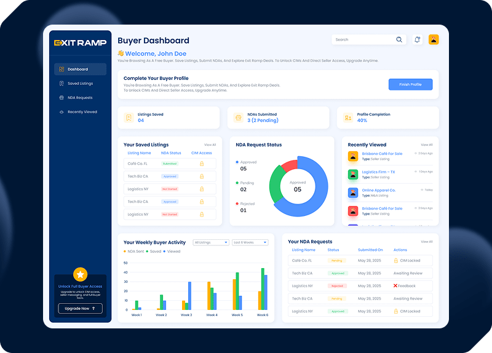Click the notification bell icon
492x353 pixels.
point(418,39)
